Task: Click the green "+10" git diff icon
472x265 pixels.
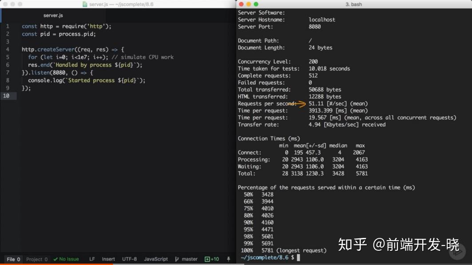Action: pyautogui.click(x=212, y=259)
